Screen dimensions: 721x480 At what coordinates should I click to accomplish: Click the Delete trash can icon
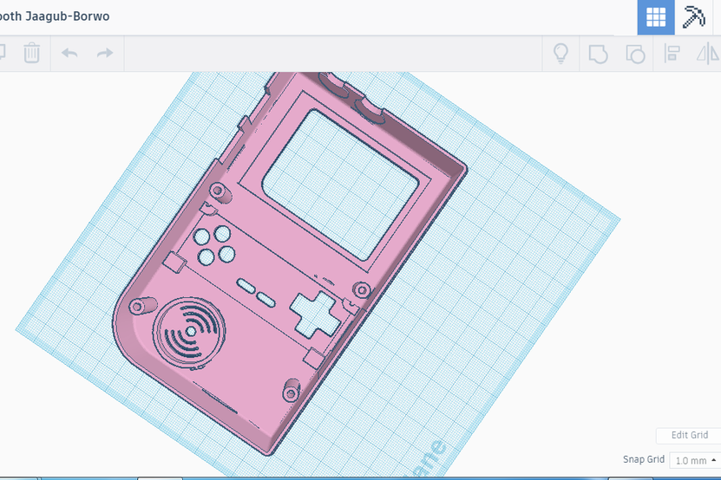tap(32, 53)
